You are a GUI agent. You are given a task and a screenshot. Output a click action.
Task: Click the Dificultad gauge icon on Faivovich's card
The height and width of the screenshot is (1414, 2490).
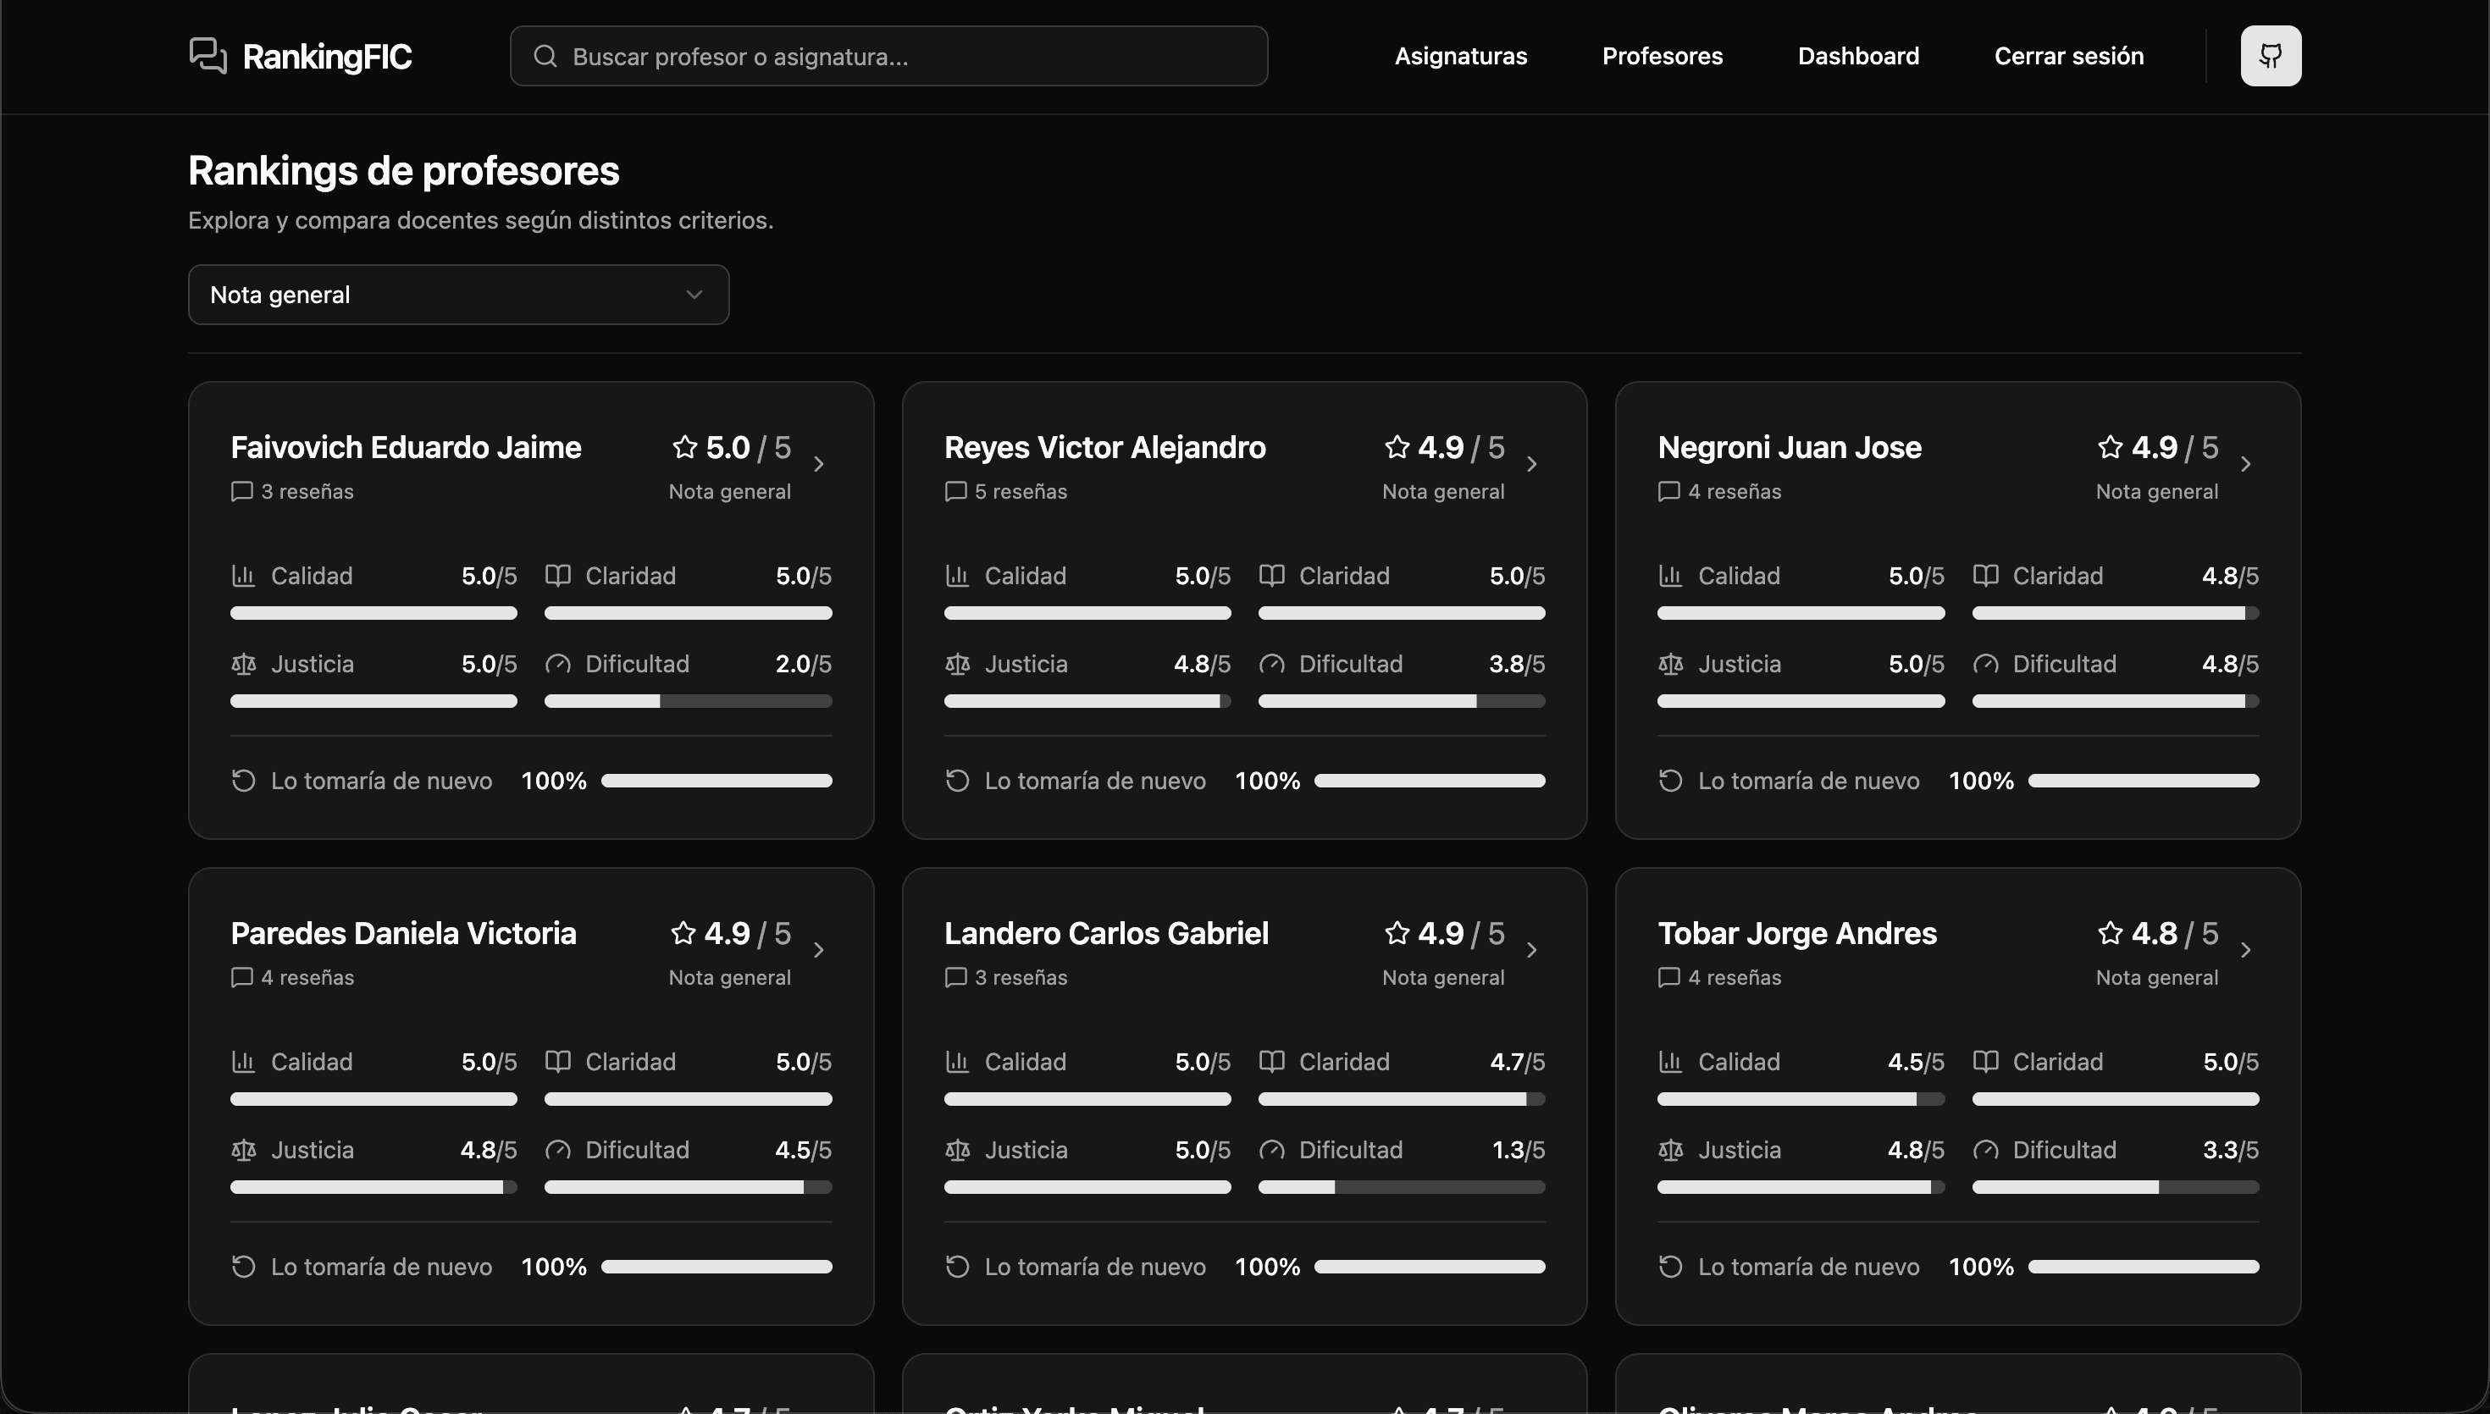pos(557,665)
